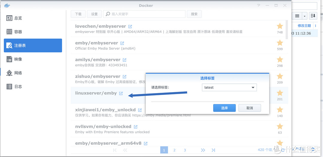
Task: Click the help question mark icon
Action: pyautogui.click(x=259, y=6)
